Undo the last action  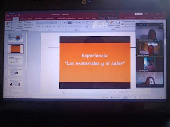point(12,15)
